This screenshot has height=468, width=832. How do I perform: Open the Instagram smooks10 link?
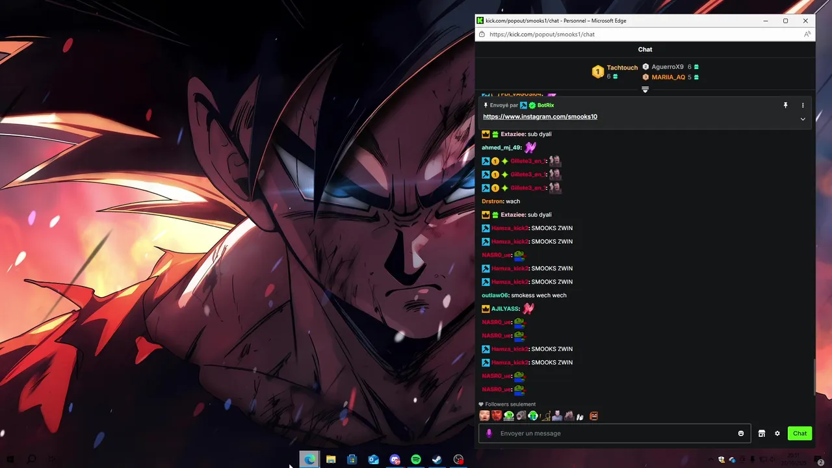point(540,117)
